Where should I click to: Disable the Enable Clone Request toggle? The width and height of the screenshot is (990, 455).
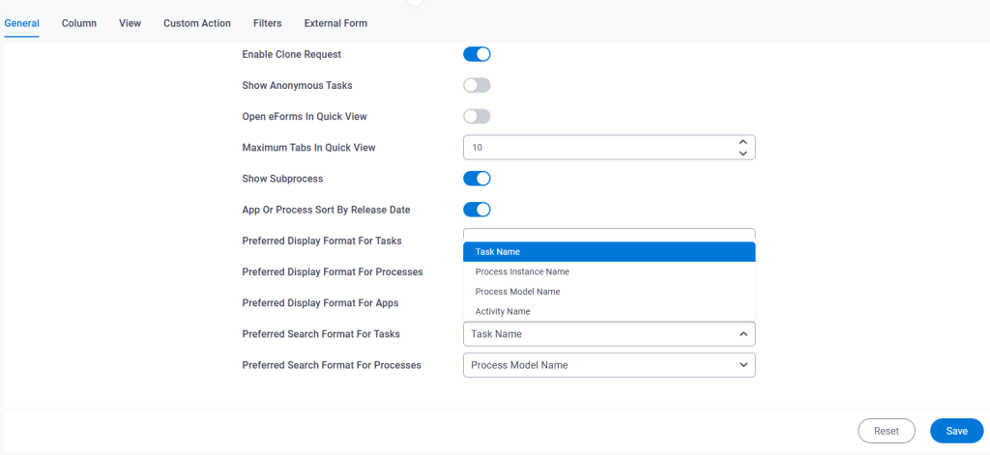[x=477, y=54]
